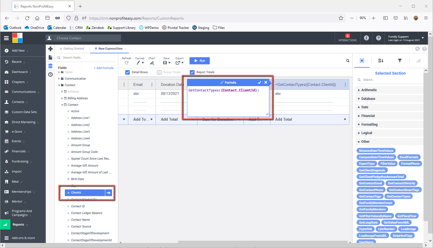
Task: Open the help question mark icon
Action: (x=379, y=38)
